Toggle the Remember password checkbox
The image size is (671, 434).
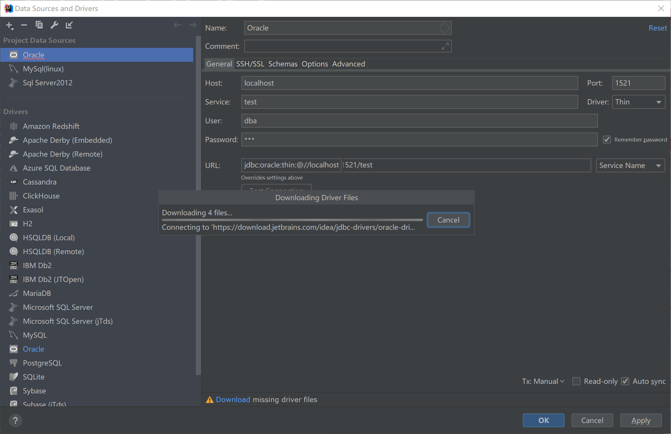[608, 140]
